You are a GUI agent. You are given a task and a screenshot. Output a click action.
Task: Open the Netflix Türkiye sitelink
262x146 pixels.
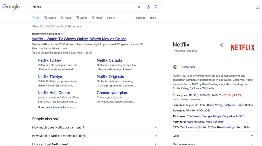tap(50, 77)
